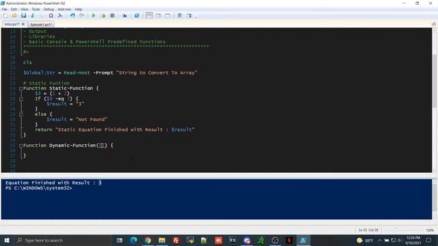The height and width of the screenshot is (246, 438).
Task: Open the View menu
Action: 25,9
